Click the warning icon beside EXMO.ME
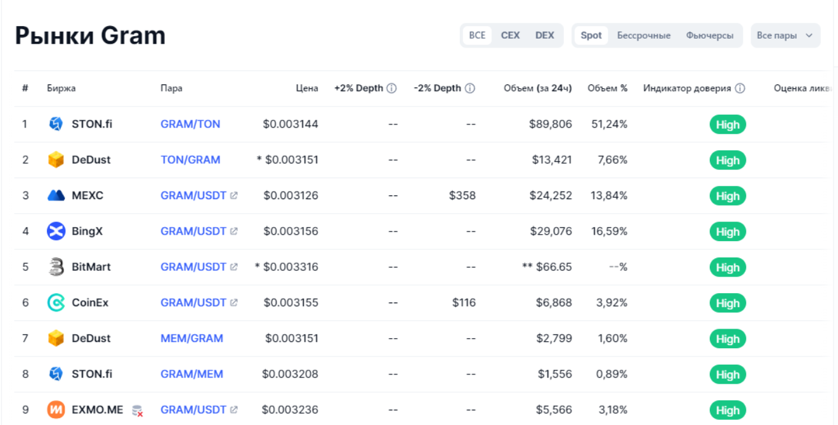This screenshot has height=425, width=838. pos(137,410)
